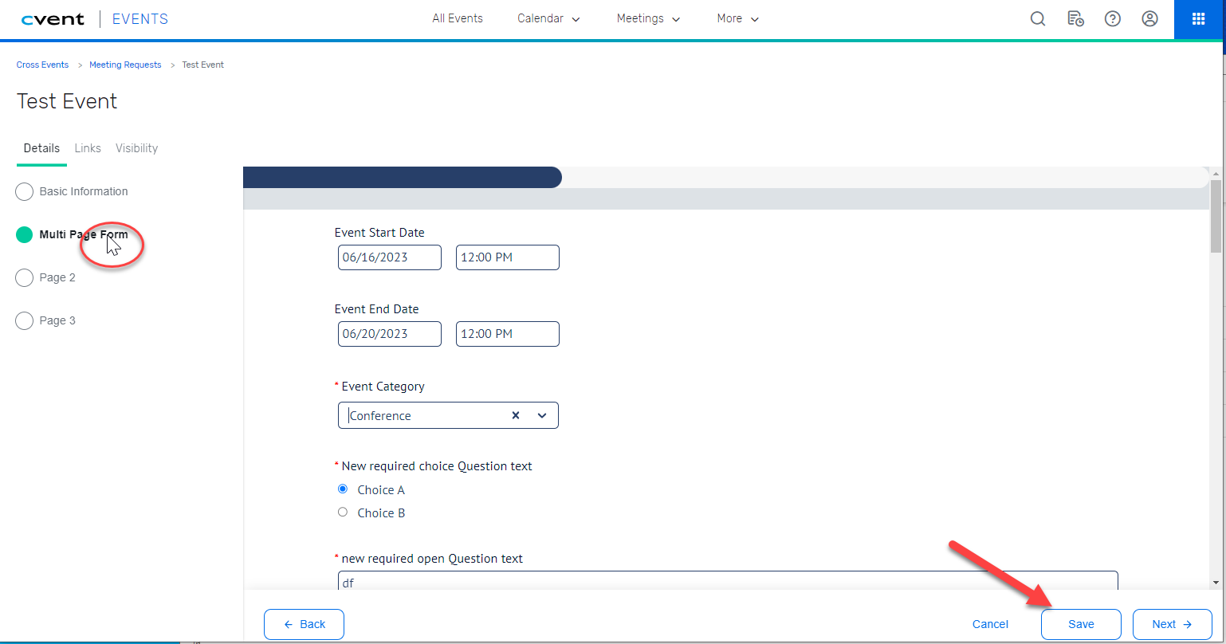
Task: Switch to the Links tab
Action: (x=88, y=148)
